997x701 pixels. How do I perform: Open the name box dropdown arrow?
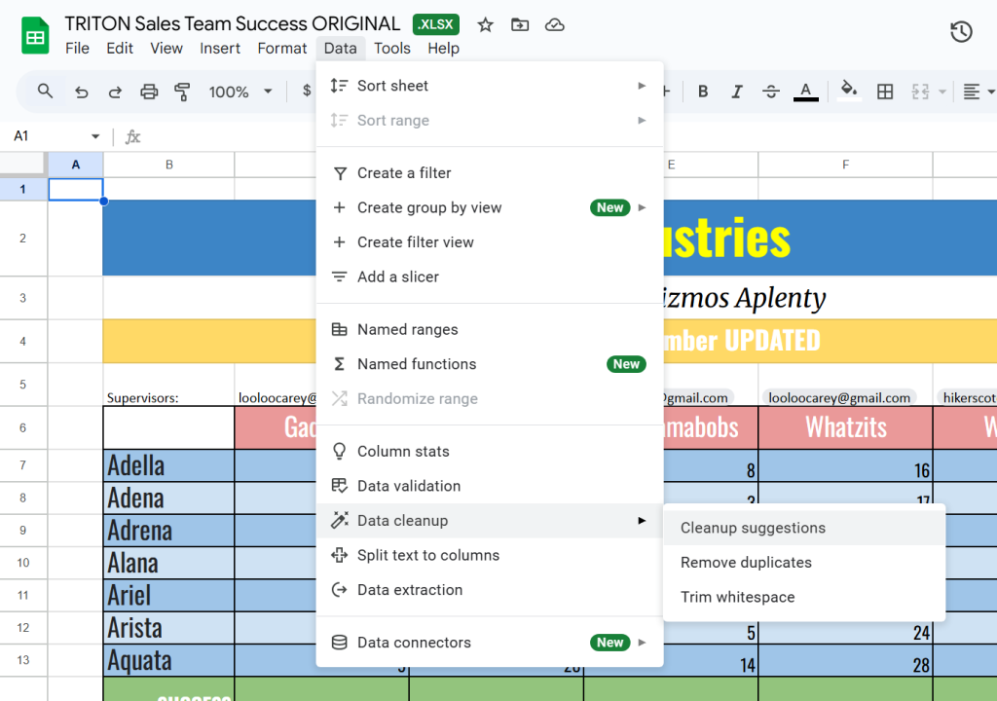pyautogui.click(x=95, y=136)
